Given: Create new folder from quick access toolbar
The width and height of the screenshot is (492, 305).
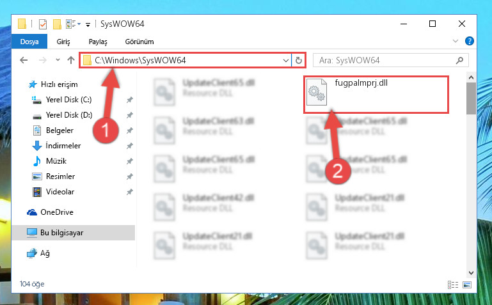Looking at the screenshot, I should click(x=57, y=24).
